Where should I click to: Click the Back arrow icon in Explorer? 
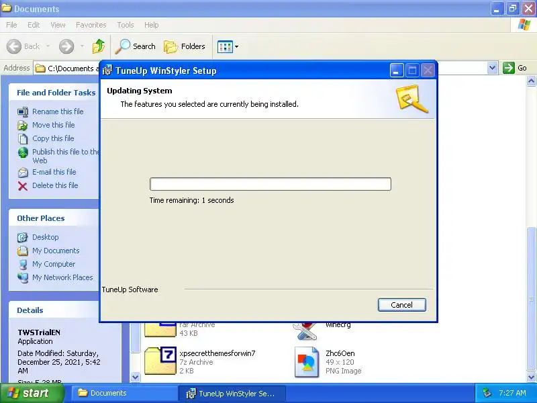pyautogui.click(x=14, y=46)
